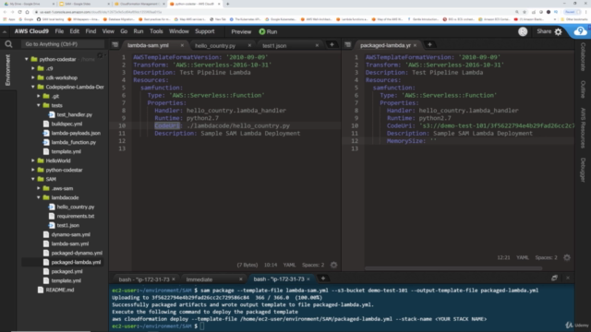Image resolution: width=591 pixels, height=332 pixels.
Task: Change Spaces: 2 setting in right editor
Action: pyautogui.click(x=546, y=257)
